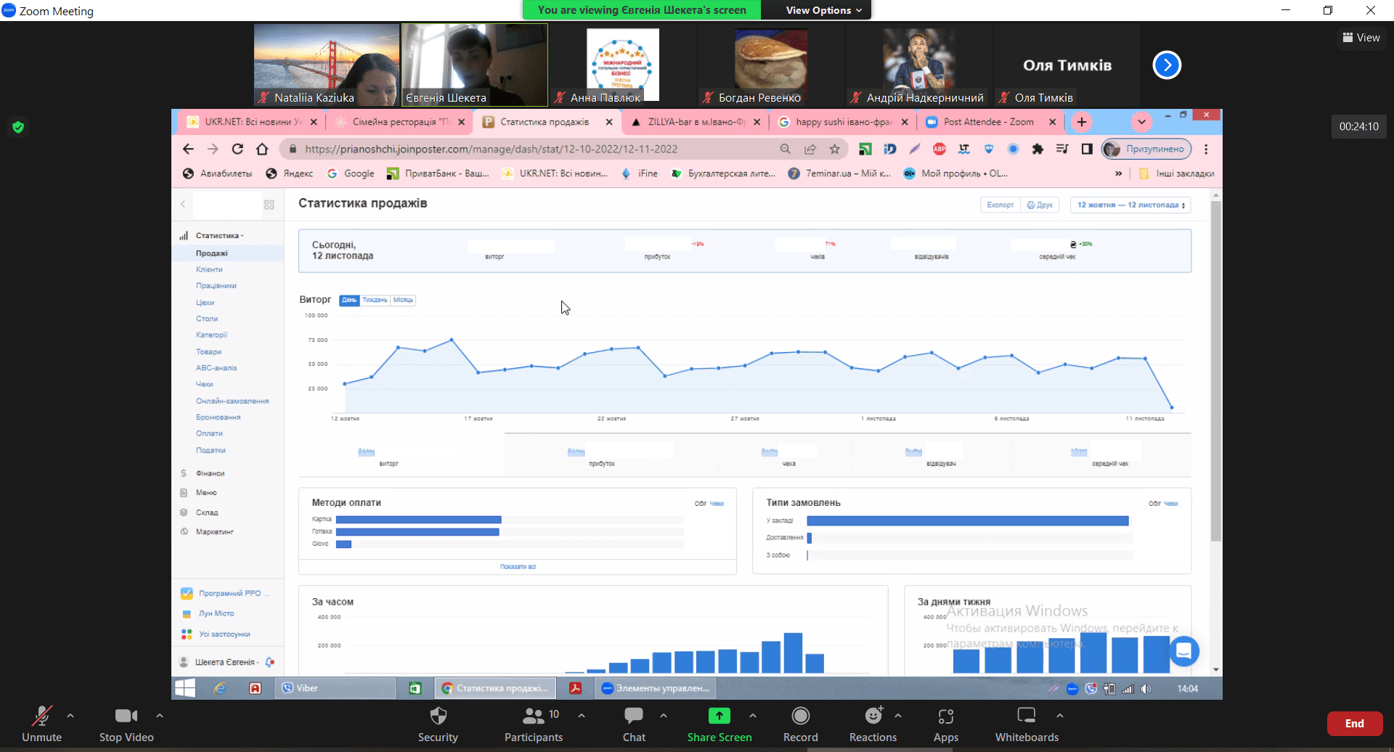
Task: Toggle browser side panel icon
Action: pos(1087,149)
